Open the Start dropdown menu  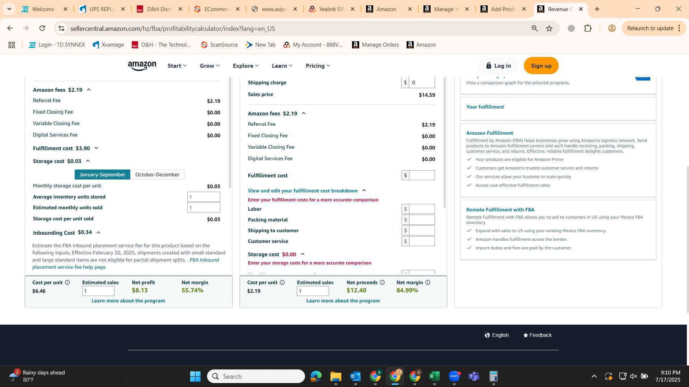point(177,66)
